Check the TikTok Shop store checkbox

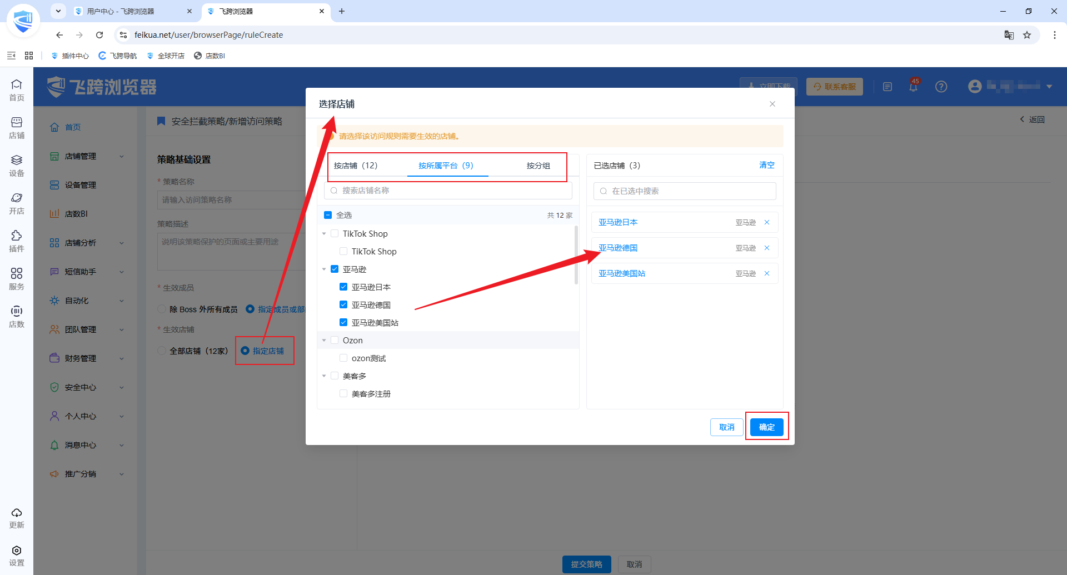point(343,252)
